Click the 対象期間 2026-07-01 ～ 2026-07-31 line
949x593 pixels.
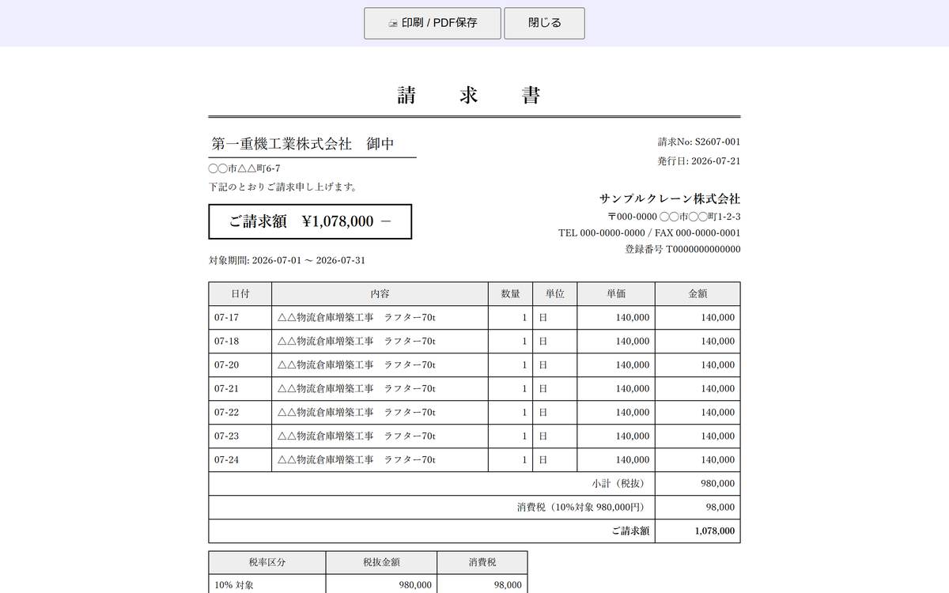coord(287,260)
